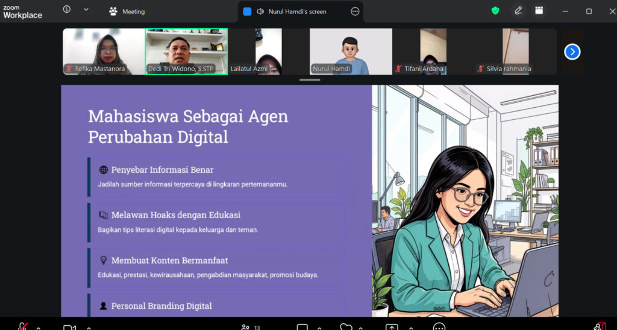
Task: Click the gallery strip handle bar
Action: pyautogui.click(x=310, y=80)
